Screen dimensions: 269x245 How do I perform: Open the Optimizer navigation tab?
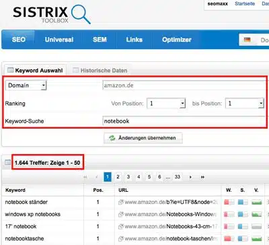click(177, 40)
